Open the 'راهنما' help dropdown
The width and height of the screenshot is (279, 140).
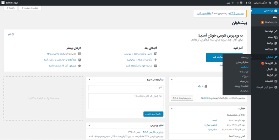pyautogui.click(x=11, y=8)
